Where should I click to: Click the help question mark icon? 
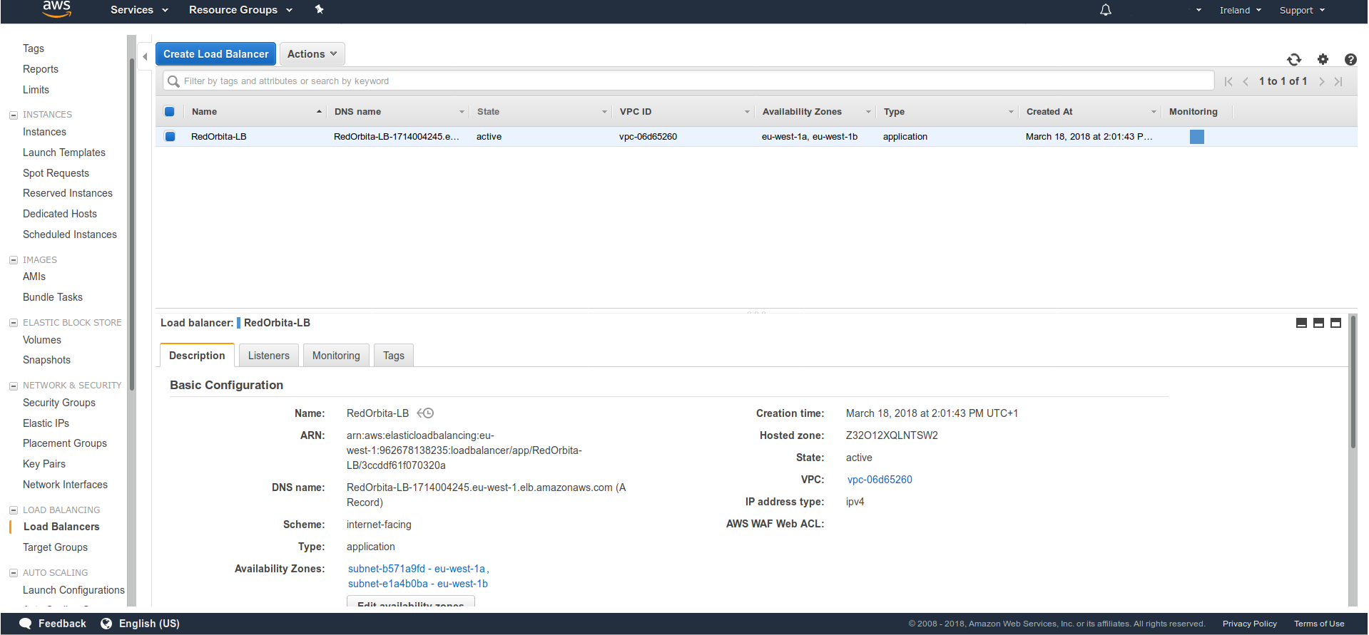coord(1350,60)
